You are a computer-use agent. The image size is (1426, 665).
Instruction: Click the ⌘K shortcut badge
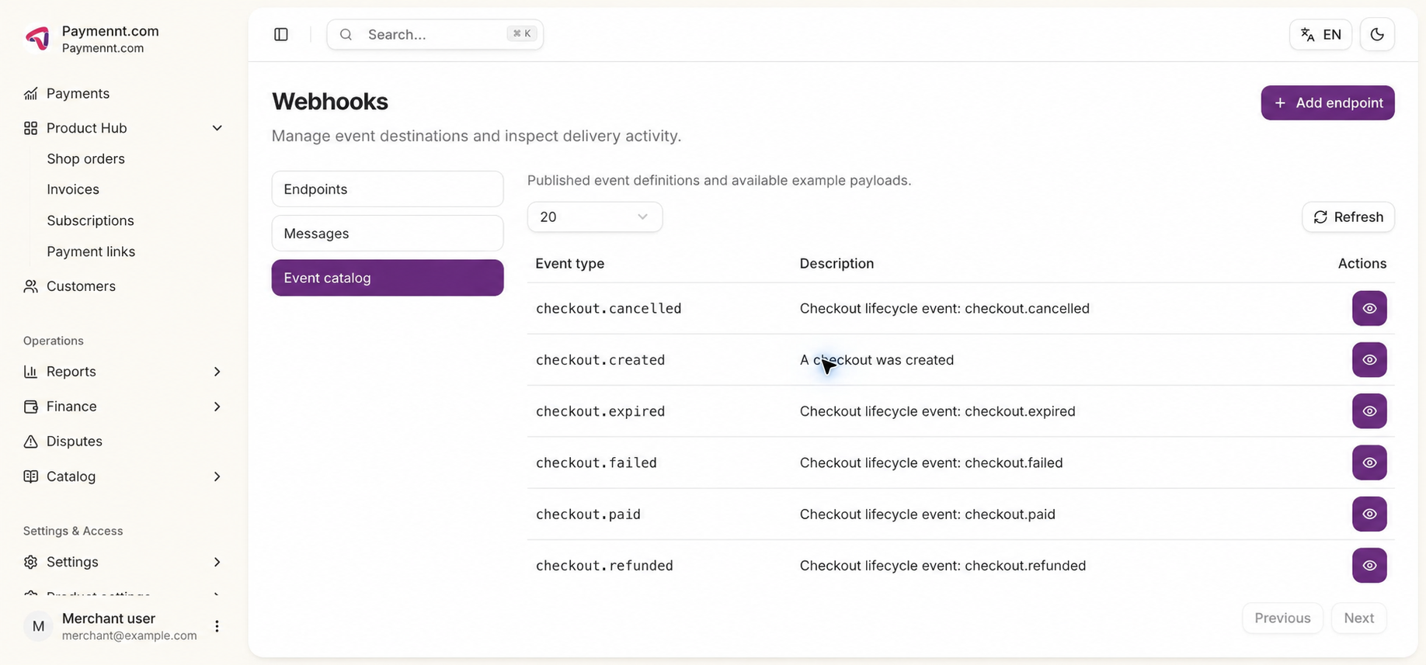click(522, 33)
